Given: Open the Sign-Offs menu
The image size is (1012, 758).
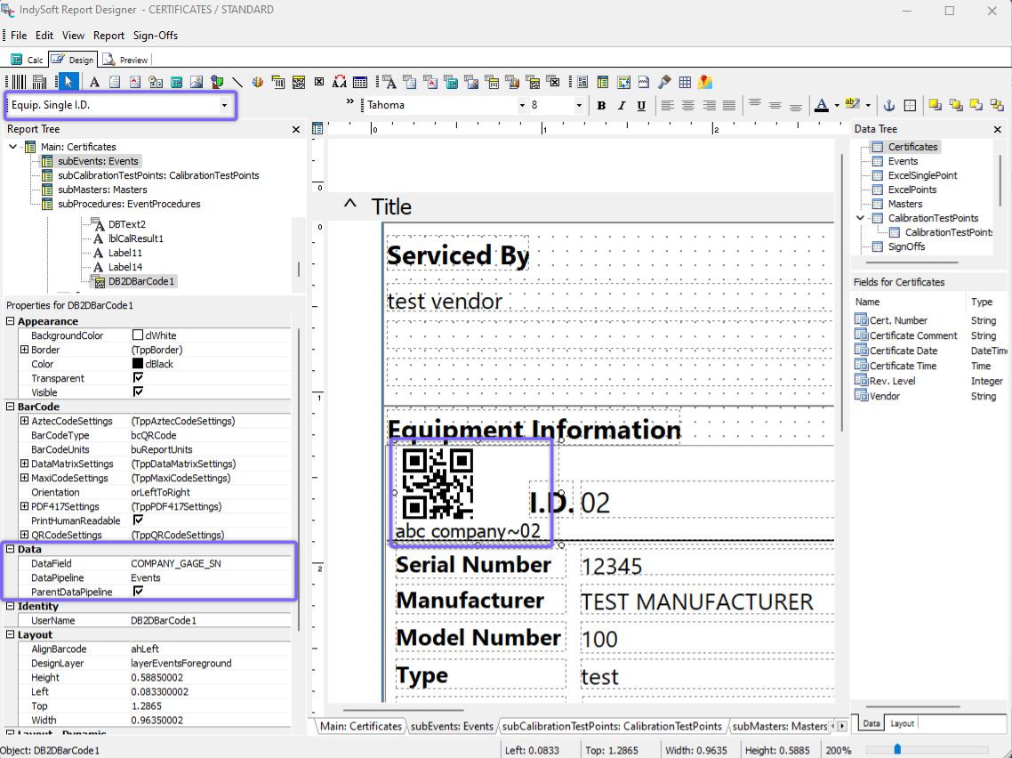Looking at the screenshot, I should tap(156, 36).
